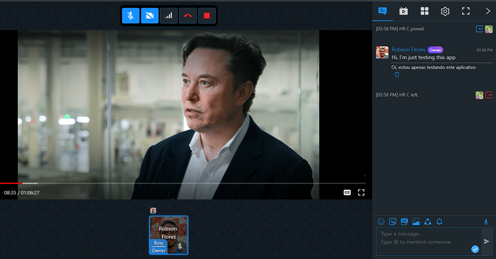
Task: Hang up with the red phone button
Action: (x=188, y=16)
